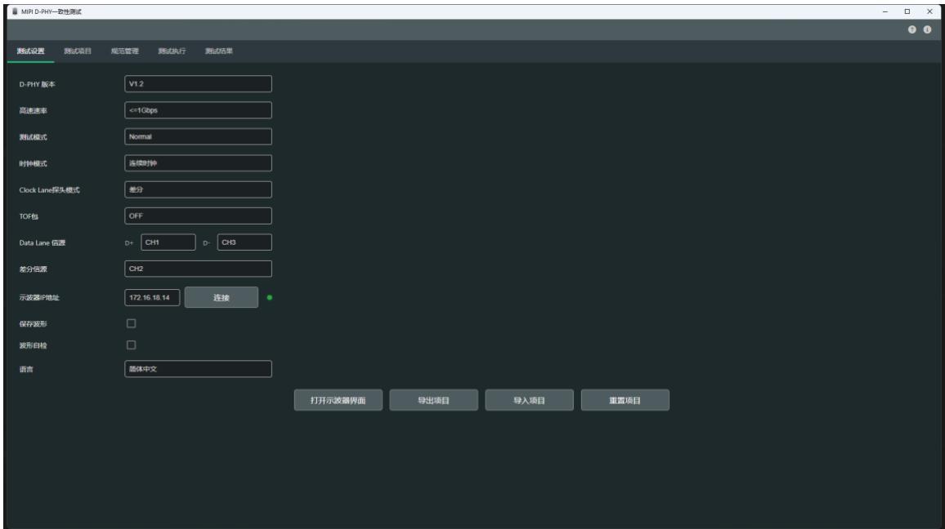The width and height of the screenshot is (945, 529).
Task: Open the 测试模式 dropdown showing Normal
Action: coord(198,136)
